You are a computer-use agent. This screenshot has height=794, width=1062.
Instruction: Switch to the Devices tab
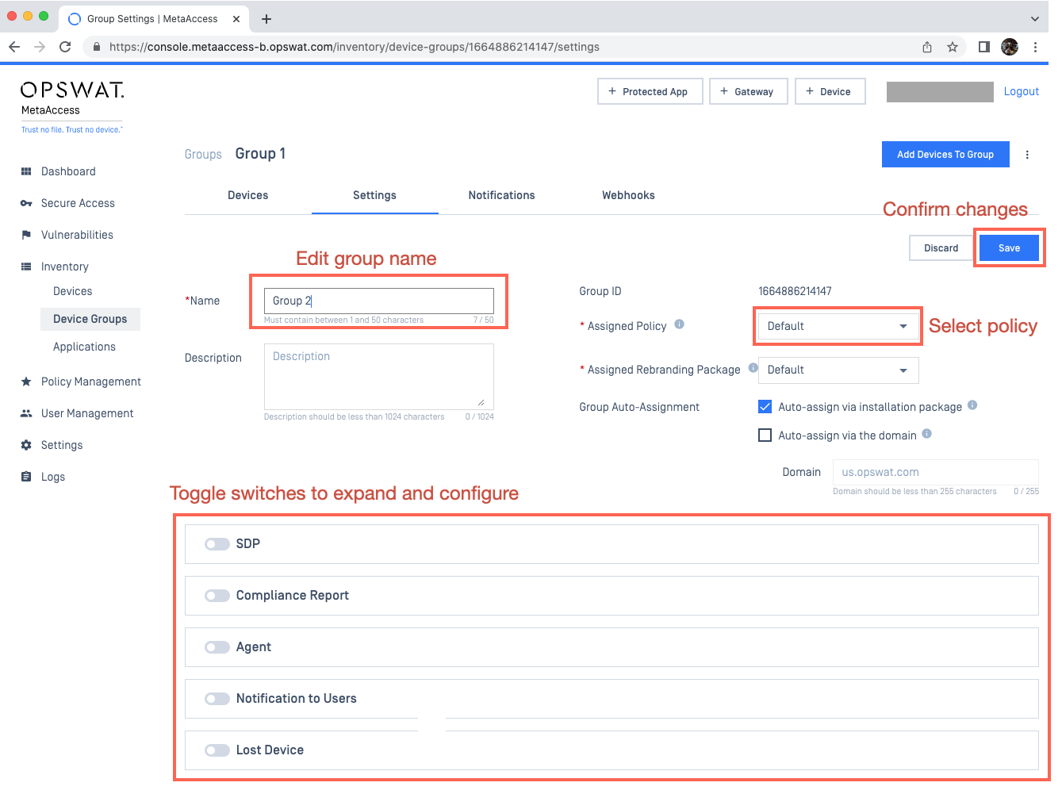pyautogui.click(x=248, y=195)
